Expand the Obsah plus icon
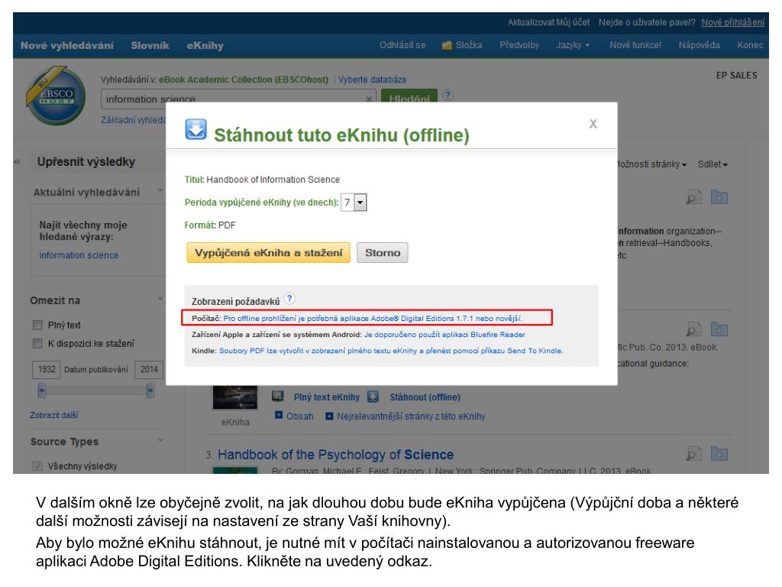This screenshot has height=587, width=782. coord(279,415)
